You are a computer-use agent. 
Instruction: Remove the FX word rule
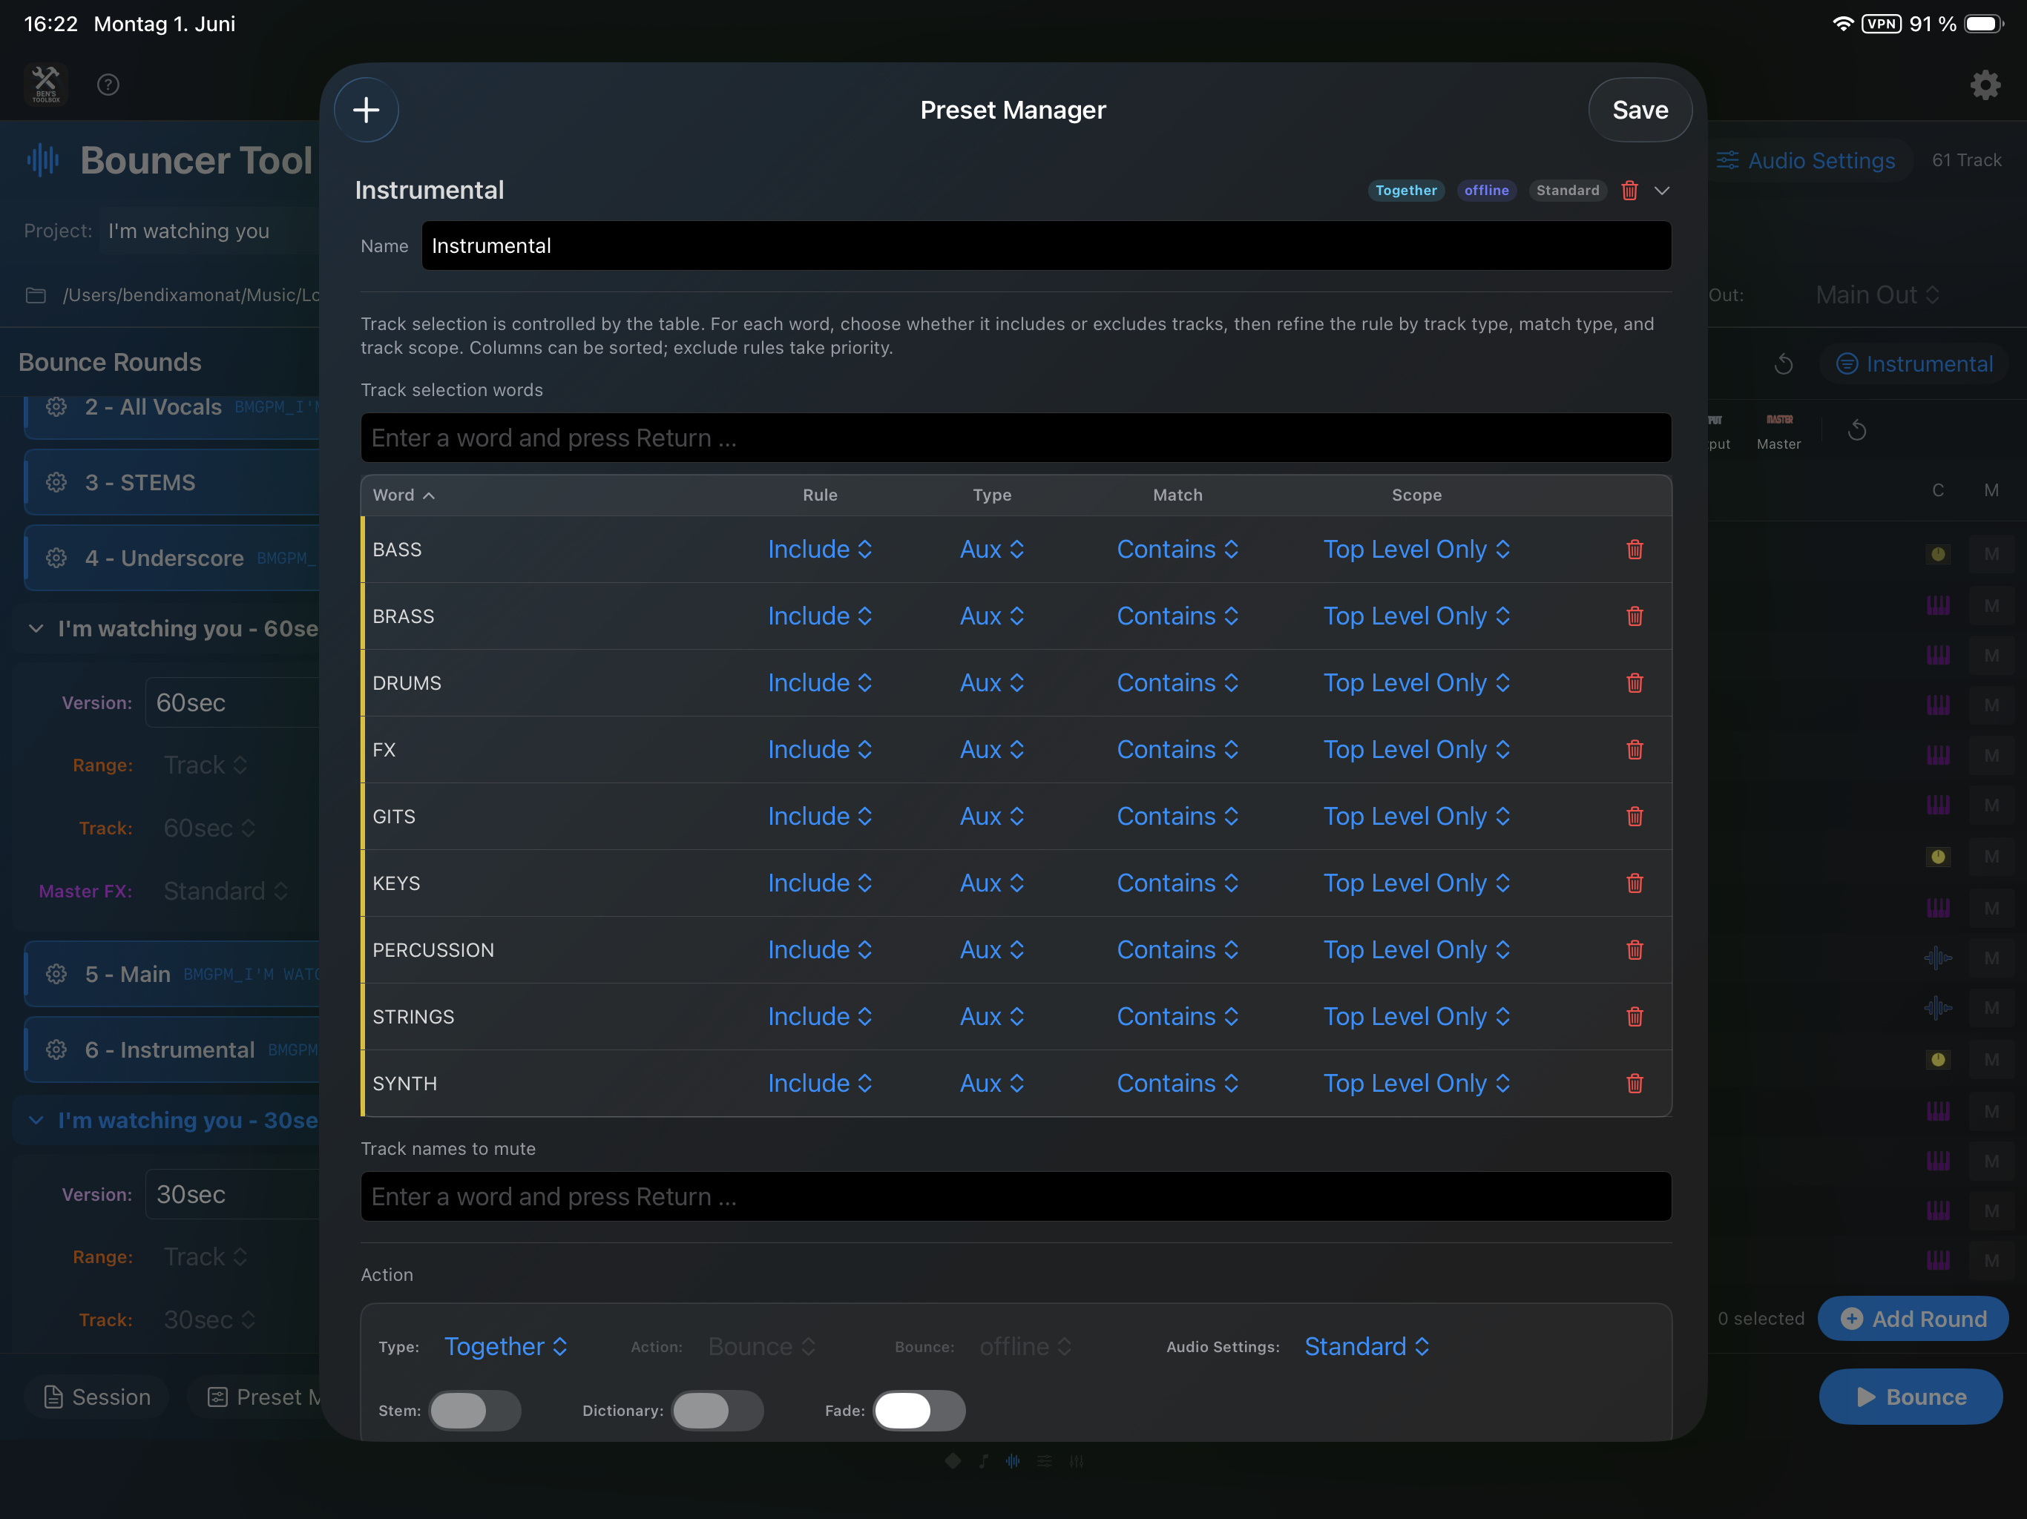[x=1635, y=751]
